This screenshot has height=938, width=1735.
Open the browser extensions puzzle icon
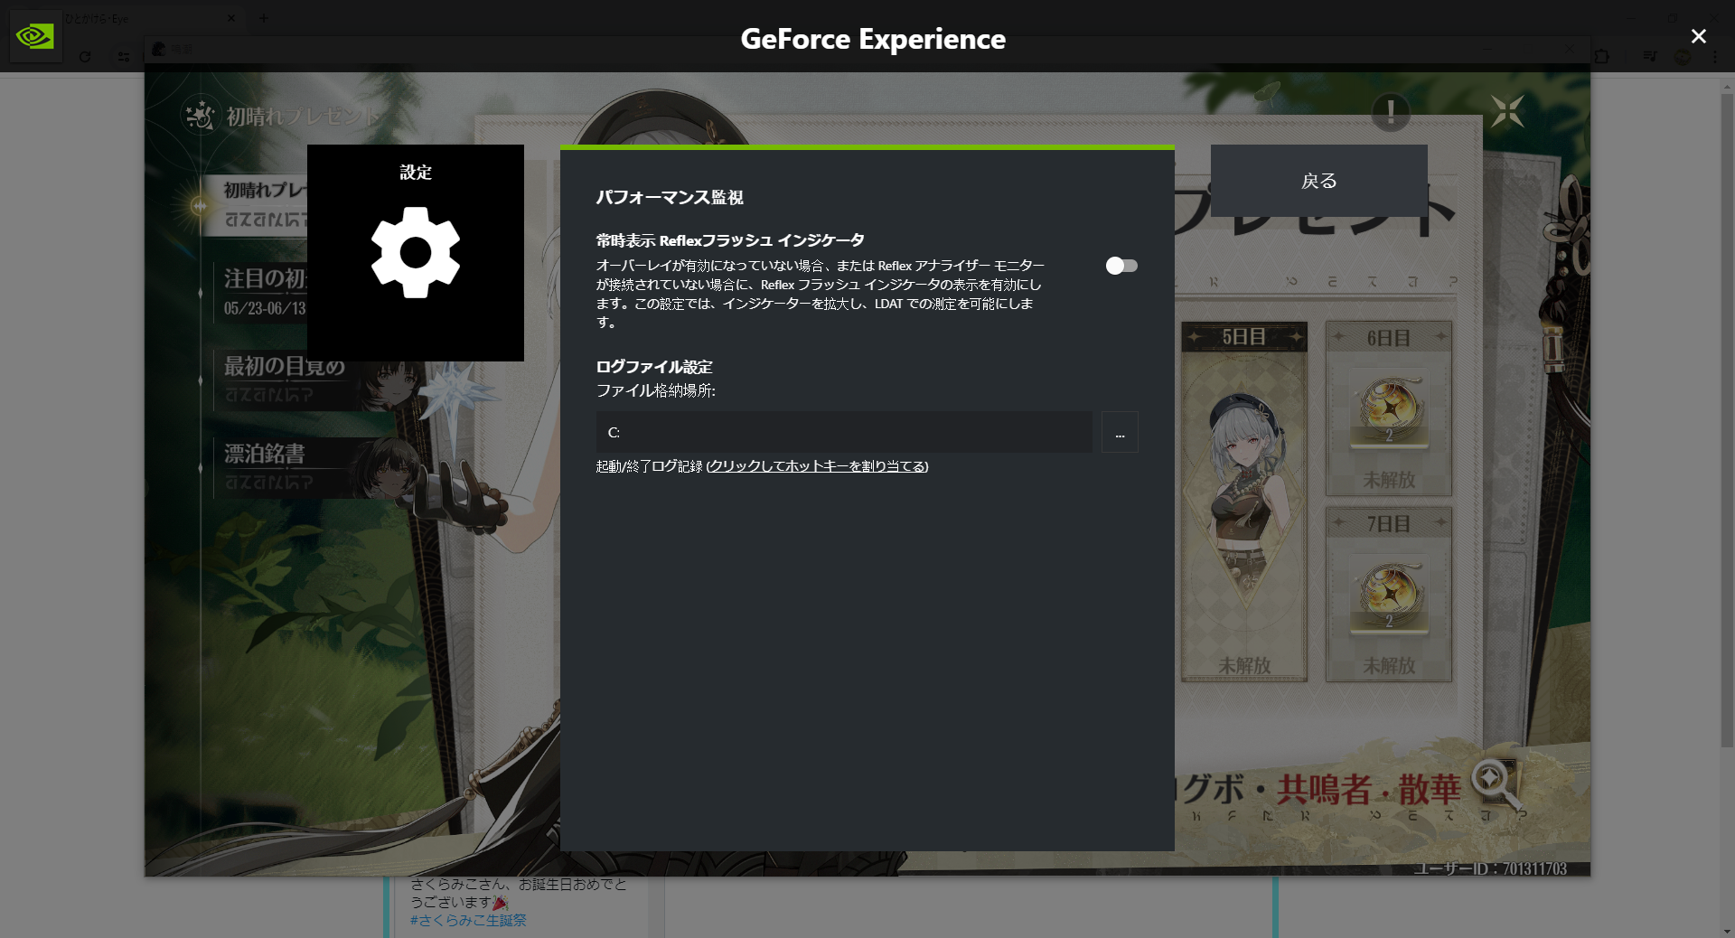tap(1601, 56)
